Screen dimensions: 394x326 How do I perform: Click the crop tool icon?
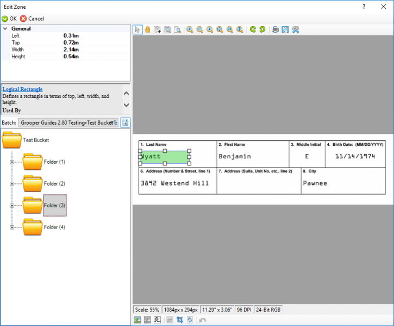[180, 320]
